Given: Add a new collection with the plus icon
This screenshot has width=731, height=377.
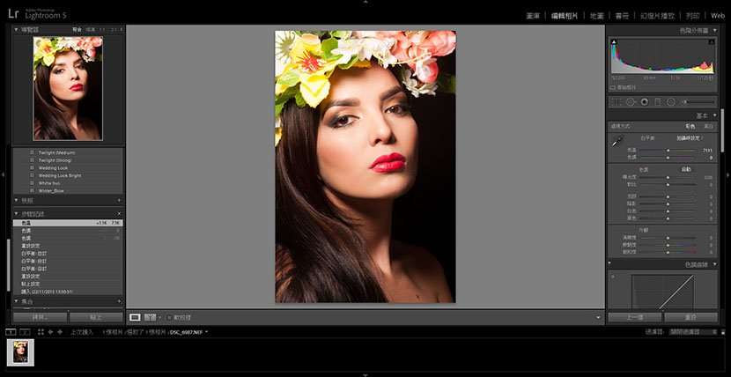Looking at the screenshot, I should (x=119, y=301).
